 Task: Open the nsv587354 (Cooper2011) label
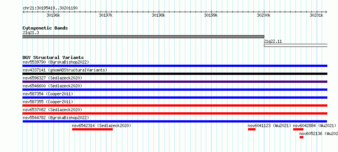tap(48, 94)
